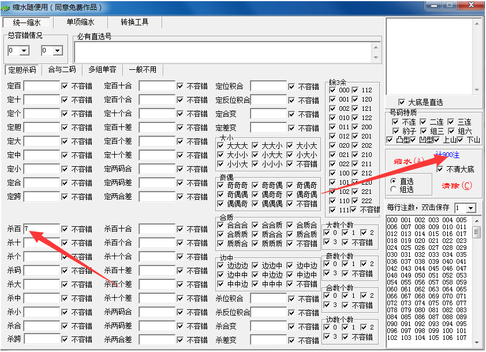
Task: Select the 直选 radio button
Action: coord(394,181)
